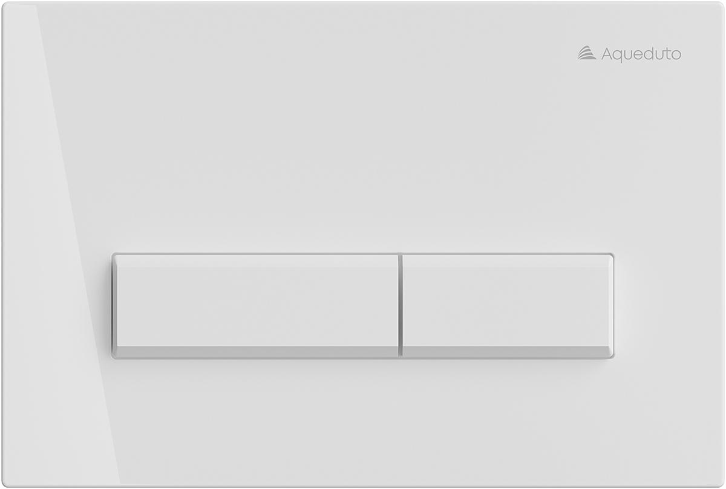This screenshot has width=726, height=489.
Task: Push the large left flush button
Action: (x=255, y=306)
